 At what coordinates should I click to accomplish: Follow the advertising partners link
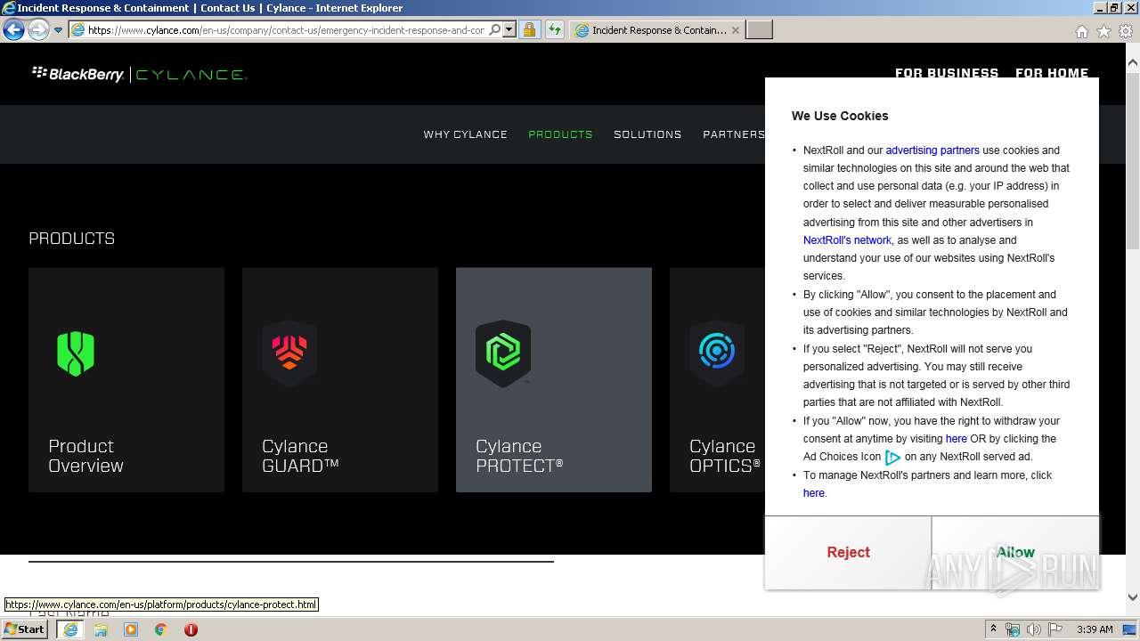[932, 150]
